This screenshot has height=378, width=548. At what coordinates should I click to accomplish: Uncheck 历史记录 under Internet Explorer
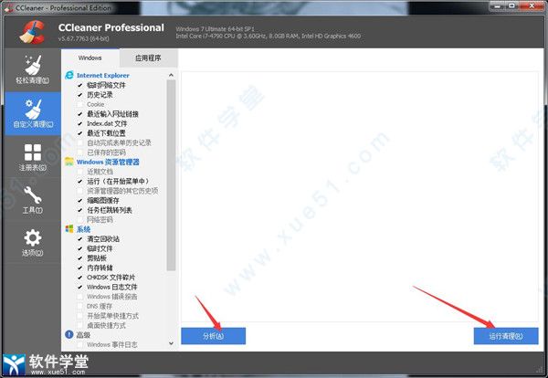(80, 95)
